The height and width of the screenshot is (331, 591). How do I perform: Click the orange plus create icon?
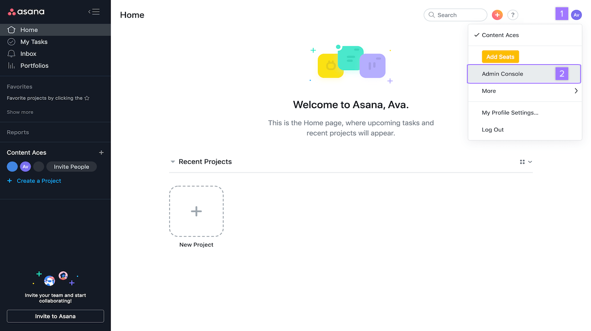(497, 15)
